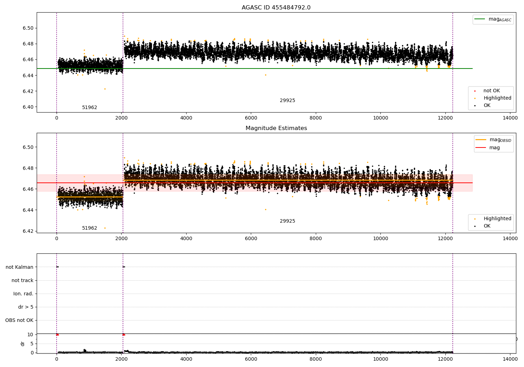Viewport: 524px width, 367px height.
Task: Click the 29925 label in the top plot
Action: 287,101
